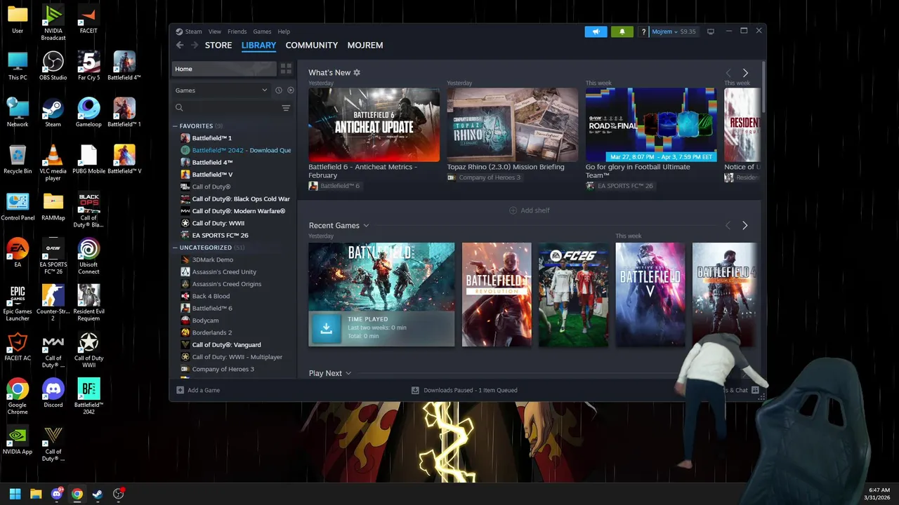Go to the STORE tab
Image resolution: width=899 pixels, height=505 pixels.
point(218,45)
